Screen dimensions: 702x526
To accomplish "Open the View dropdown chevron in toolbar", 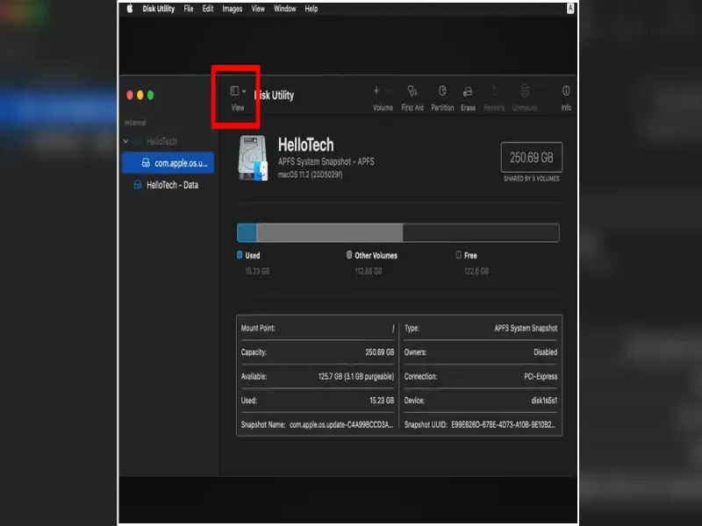I will coord(244,91).
